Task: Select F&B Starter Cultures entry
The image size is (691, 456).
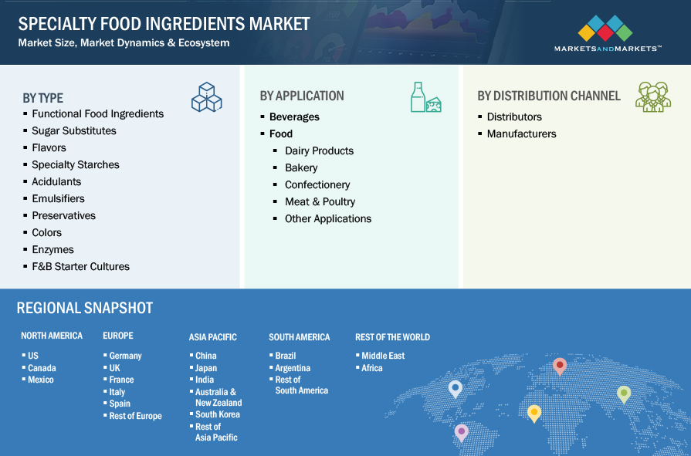Action: (80, 267)
